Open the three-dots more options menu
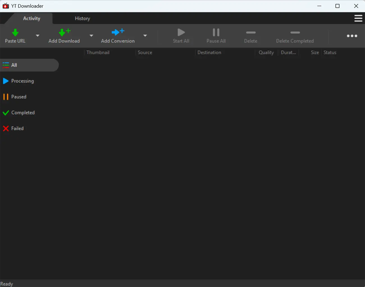 click(x=352, y=36)
